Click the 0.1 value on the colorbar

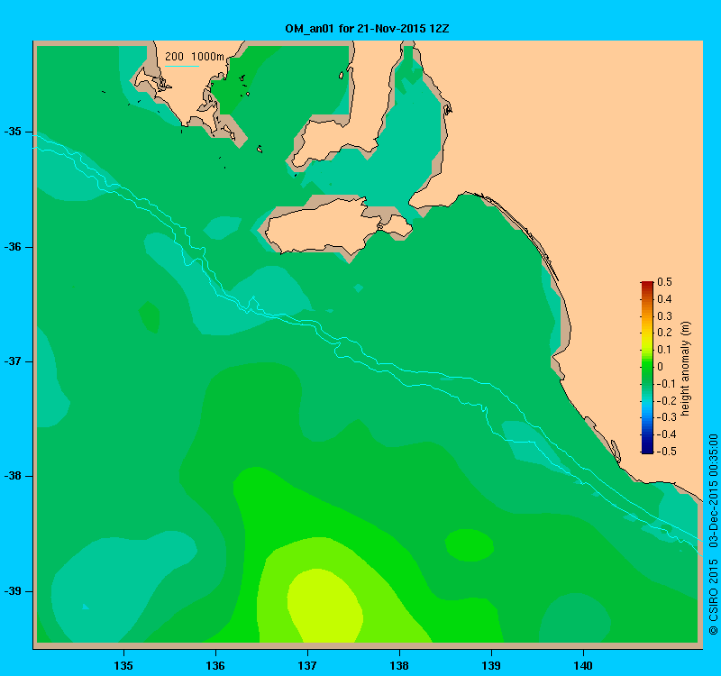click(664, 350)
